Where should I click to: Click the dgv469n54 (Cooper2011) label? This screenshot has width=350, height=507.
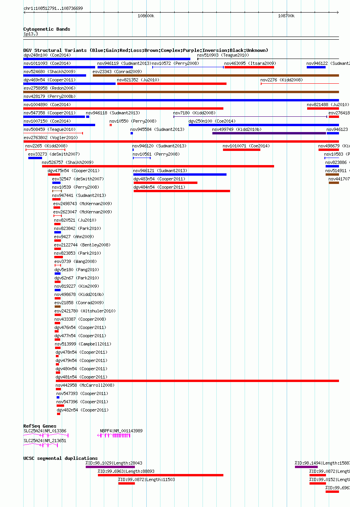point(50,80)
